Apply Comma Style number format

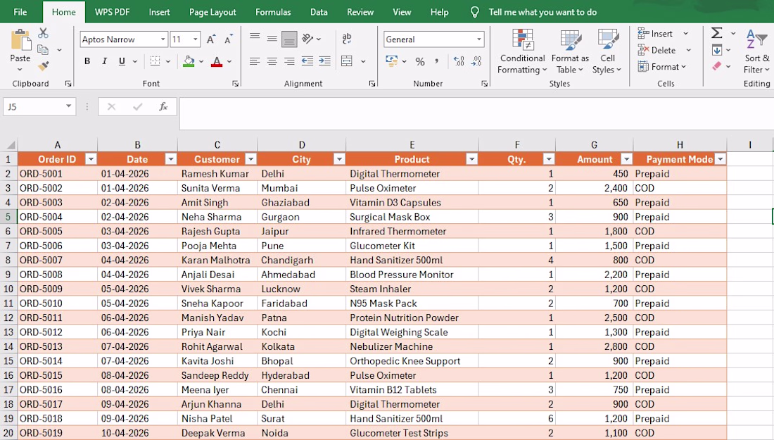[436, 61]
